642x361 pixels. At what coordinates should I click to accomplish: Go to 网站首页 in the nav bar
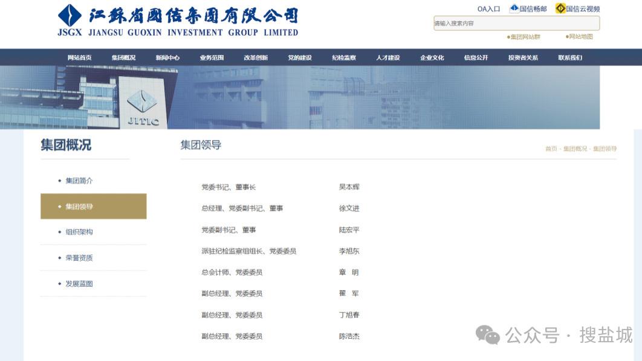coord(79,57)
